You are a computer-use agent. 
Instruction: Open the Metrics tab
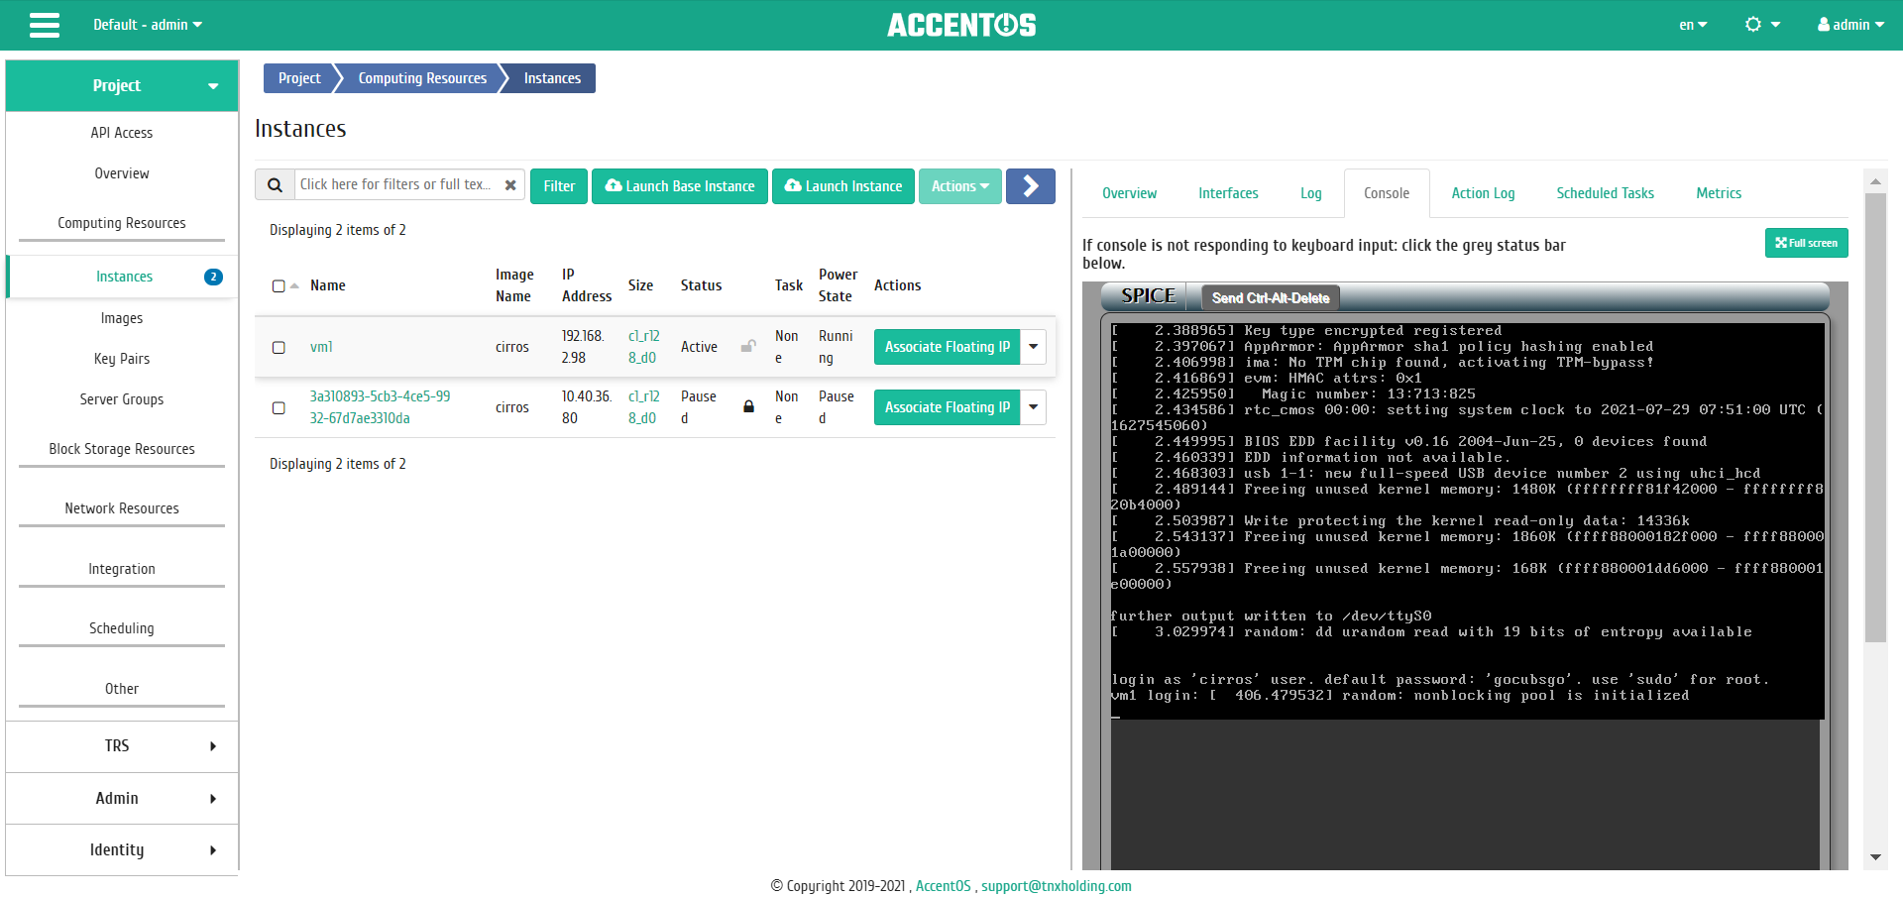click(1718, 193)
